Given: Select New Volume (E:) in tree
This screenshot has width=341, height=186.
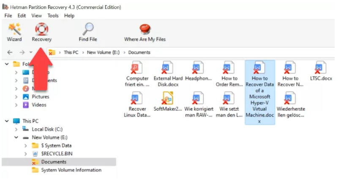Looking at the screenshot, I should click(49, 137).
